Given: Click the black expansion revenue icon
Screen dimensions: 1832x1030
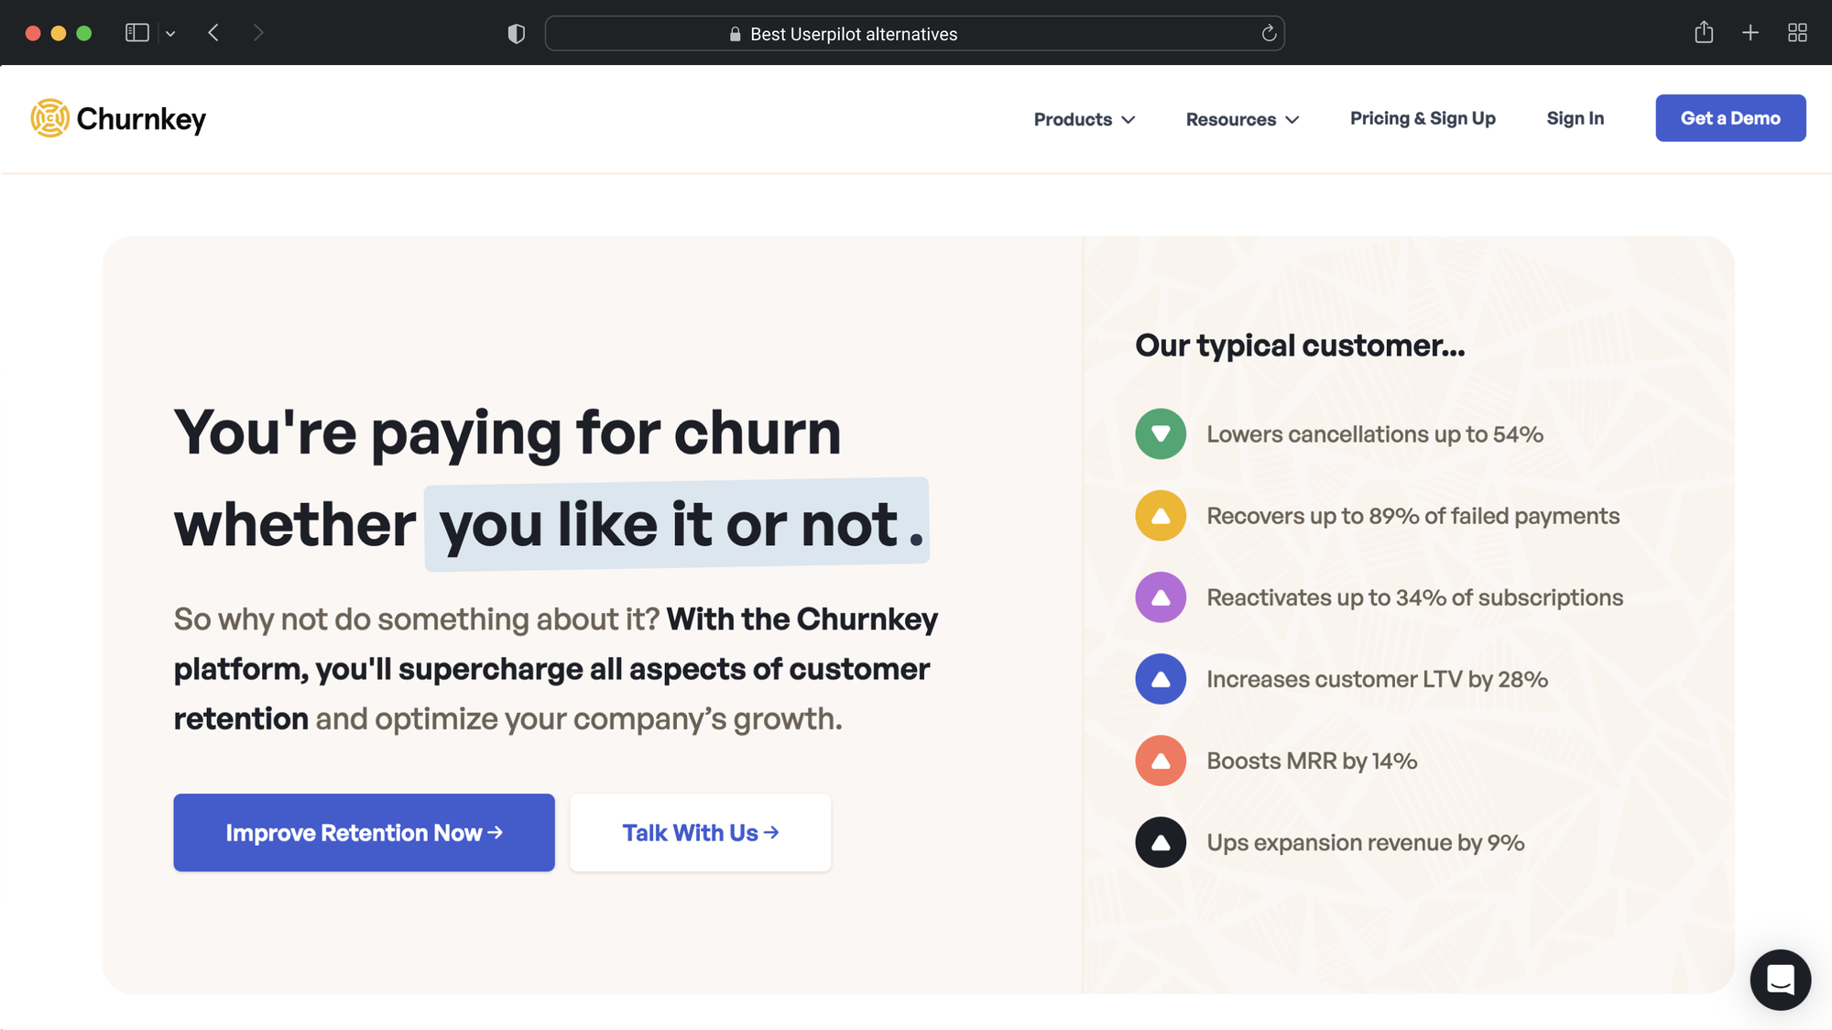Looking at the screenshot, I should point(1160,841).
